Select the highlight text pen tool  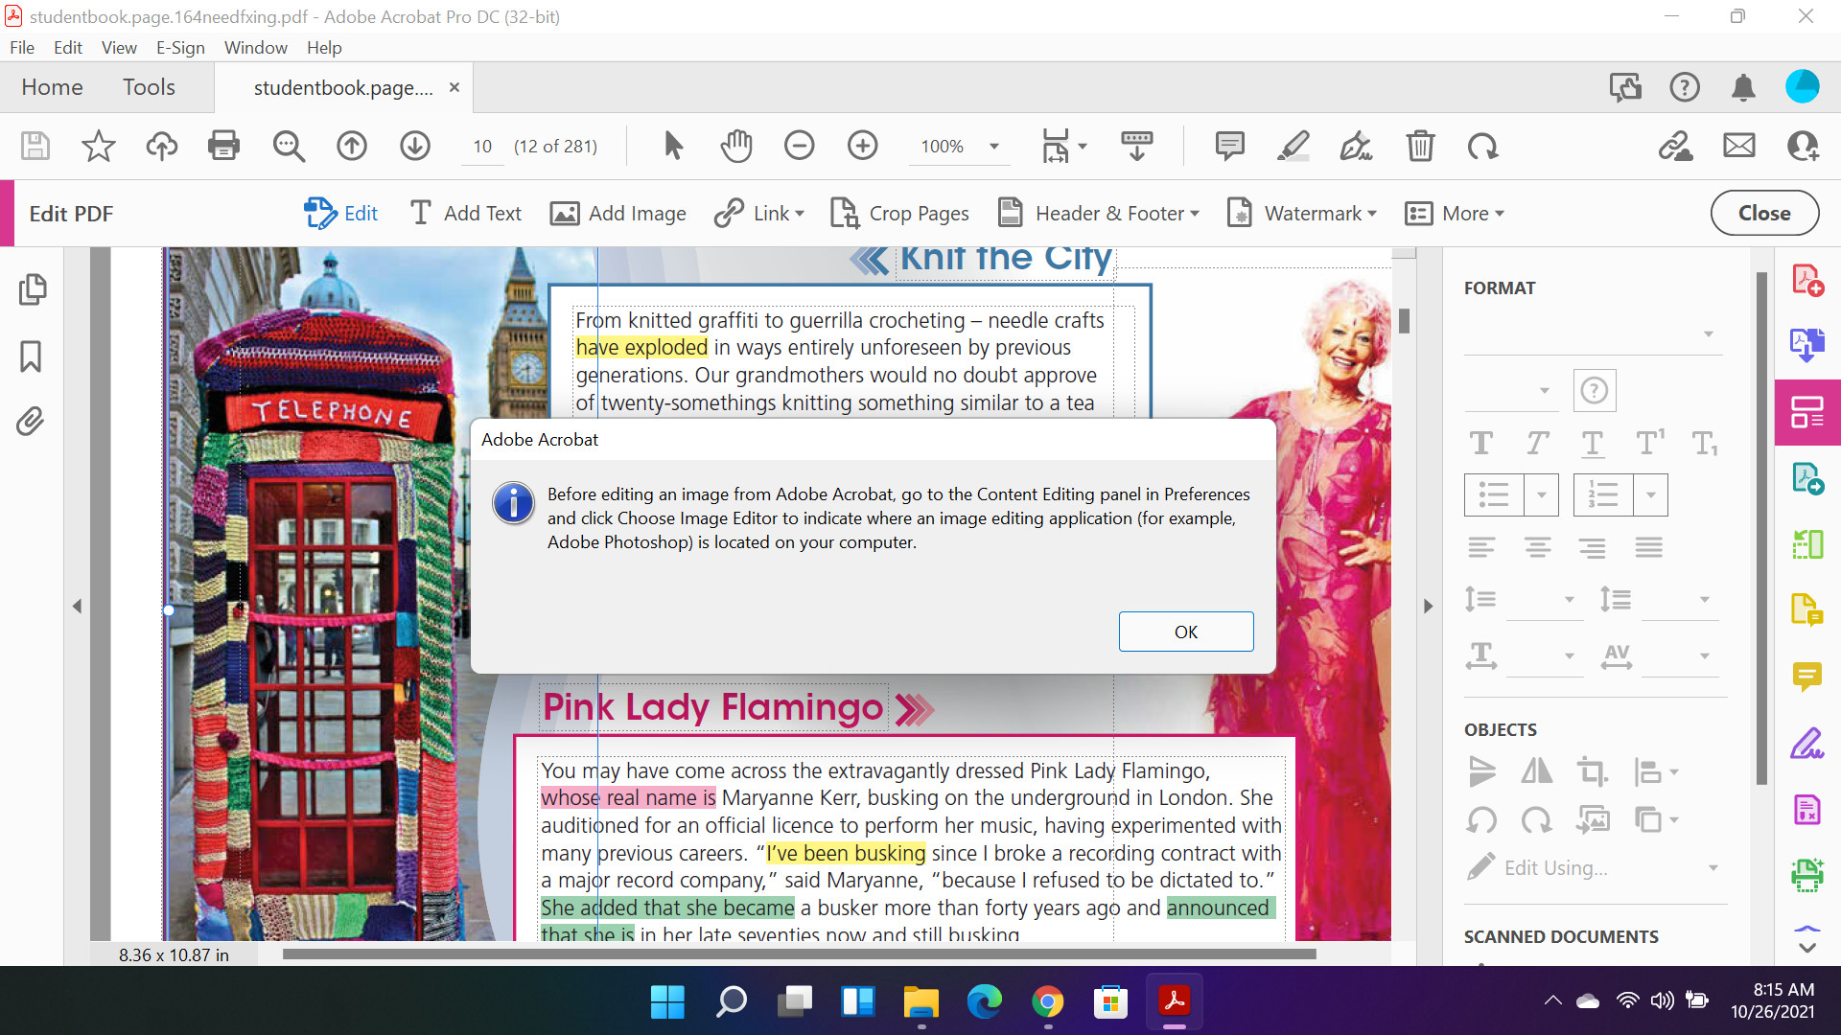click(1293, 146)
